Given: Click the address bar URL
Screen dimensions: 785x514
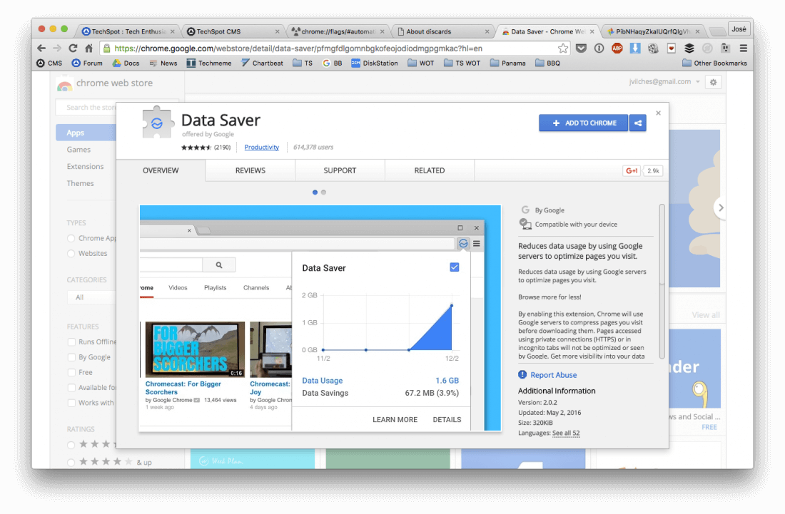Looking at the screenshot, I should point(298,48).
